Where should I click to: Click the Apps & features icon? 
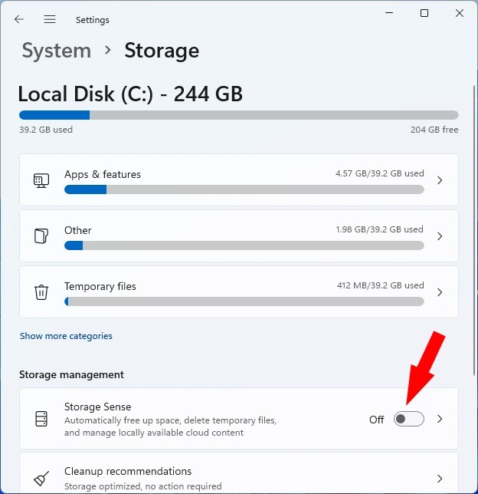pos(41,180)
